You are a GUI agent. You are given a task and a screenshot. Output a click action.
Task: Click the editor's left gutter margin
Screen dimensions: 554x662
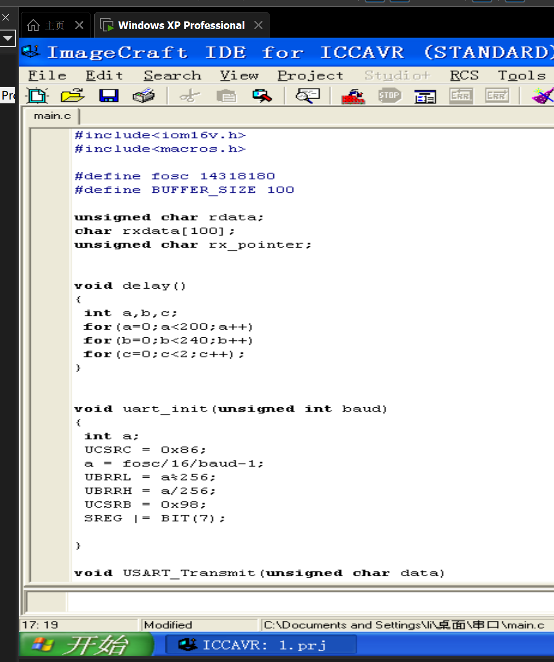coord(50,355)
